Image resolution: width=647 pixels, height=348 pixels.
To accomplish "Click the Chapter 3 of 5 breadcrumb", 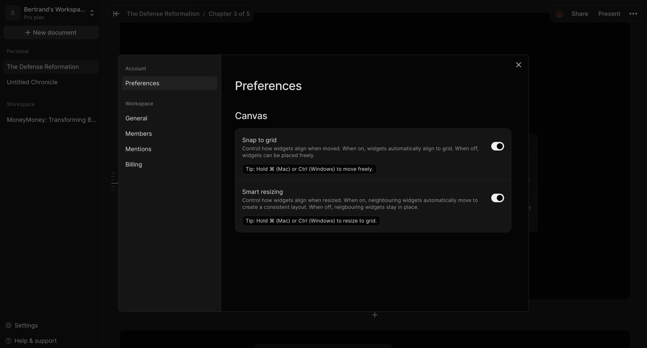I will [229, 14].
